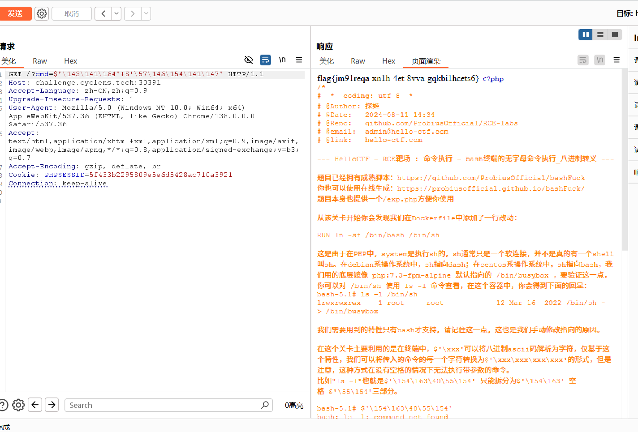Toggle \n characters in response panel
The height and width of the screenshot is (432, 638).
click(x=599, y=60)
